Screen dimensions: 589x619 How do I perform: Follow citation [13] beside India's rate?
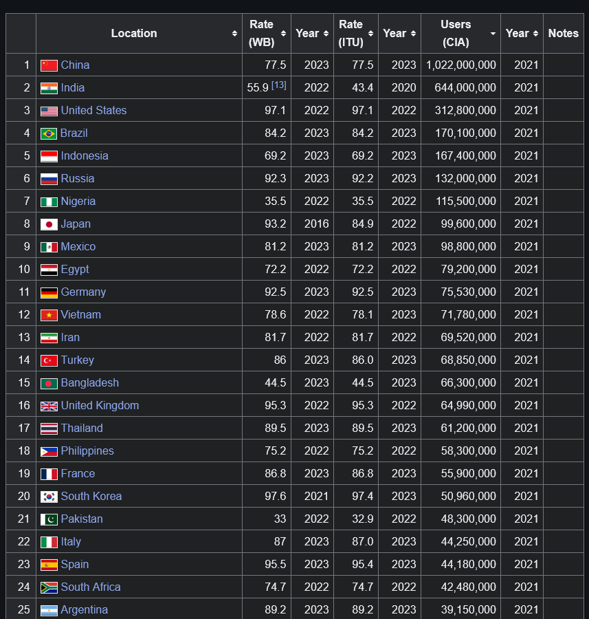click(279, 85)
